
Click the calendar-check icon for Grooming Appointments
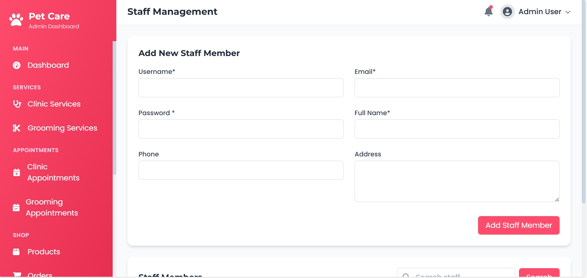[16, 207]
